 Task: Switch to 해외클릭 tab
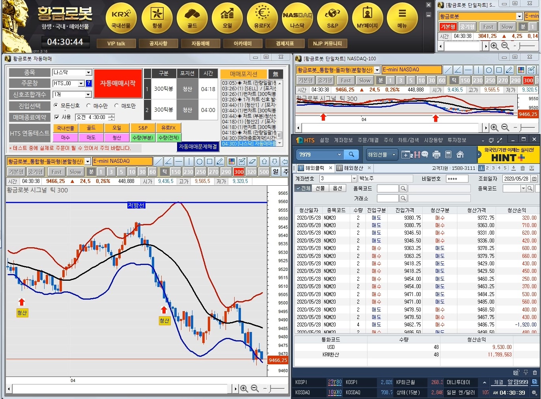point(315,168)
